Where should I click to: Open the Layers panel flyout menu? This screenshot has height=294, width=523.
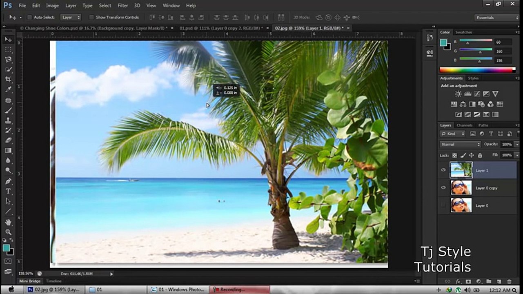coord(517,125)
